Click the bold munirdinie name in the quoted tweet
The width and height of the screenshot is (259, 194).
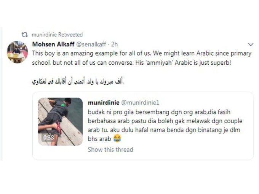[104, 103]
